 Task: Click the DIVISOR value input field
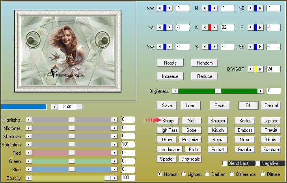point(273,69)
